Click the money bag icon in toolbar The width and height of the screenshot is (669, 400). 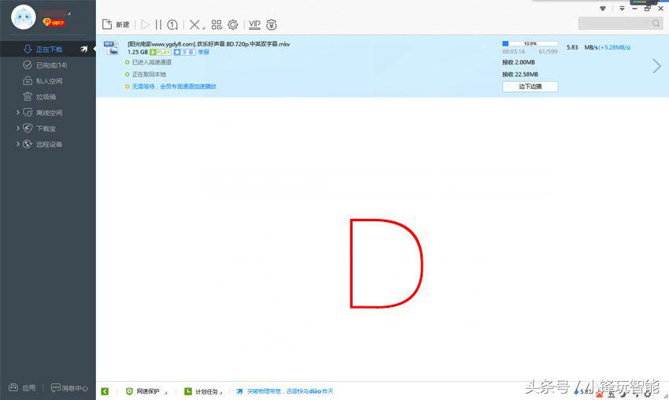[272, 24]
